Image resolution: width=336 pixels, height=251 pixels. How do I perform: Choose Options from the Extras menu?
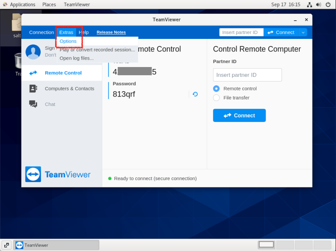click(x=97, y=41)
